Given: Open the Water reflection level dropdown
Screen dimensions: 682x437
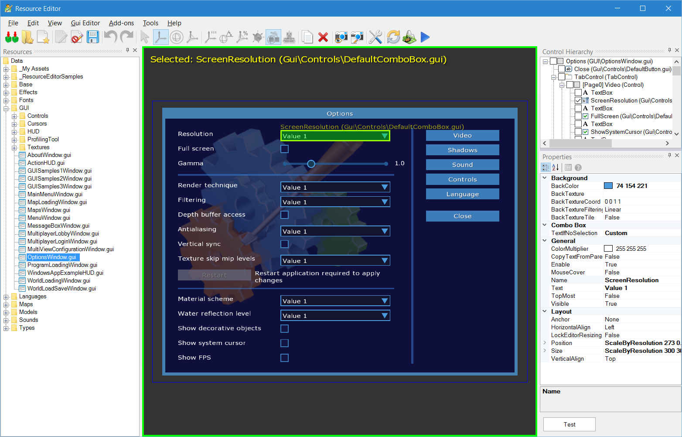Looking at the screenshot, I should click(x=335, y=316).
